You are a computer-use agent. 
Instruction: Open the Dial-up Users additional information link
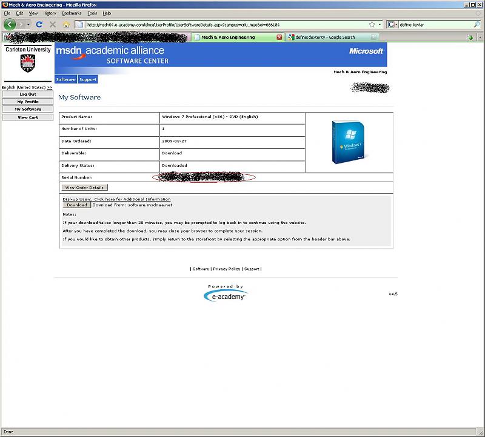coord(116,199)
